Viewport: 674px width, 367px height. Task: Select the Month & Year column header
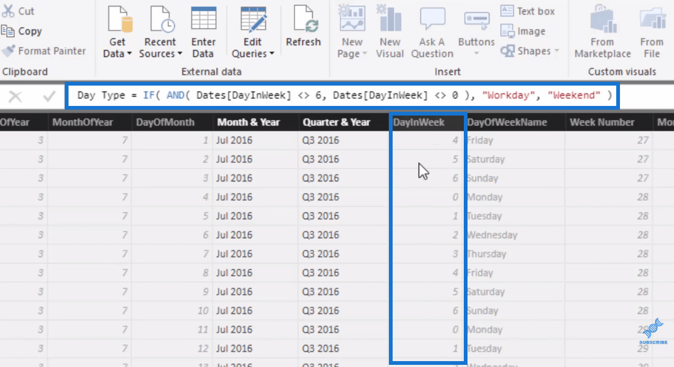(x=256, y=122)
